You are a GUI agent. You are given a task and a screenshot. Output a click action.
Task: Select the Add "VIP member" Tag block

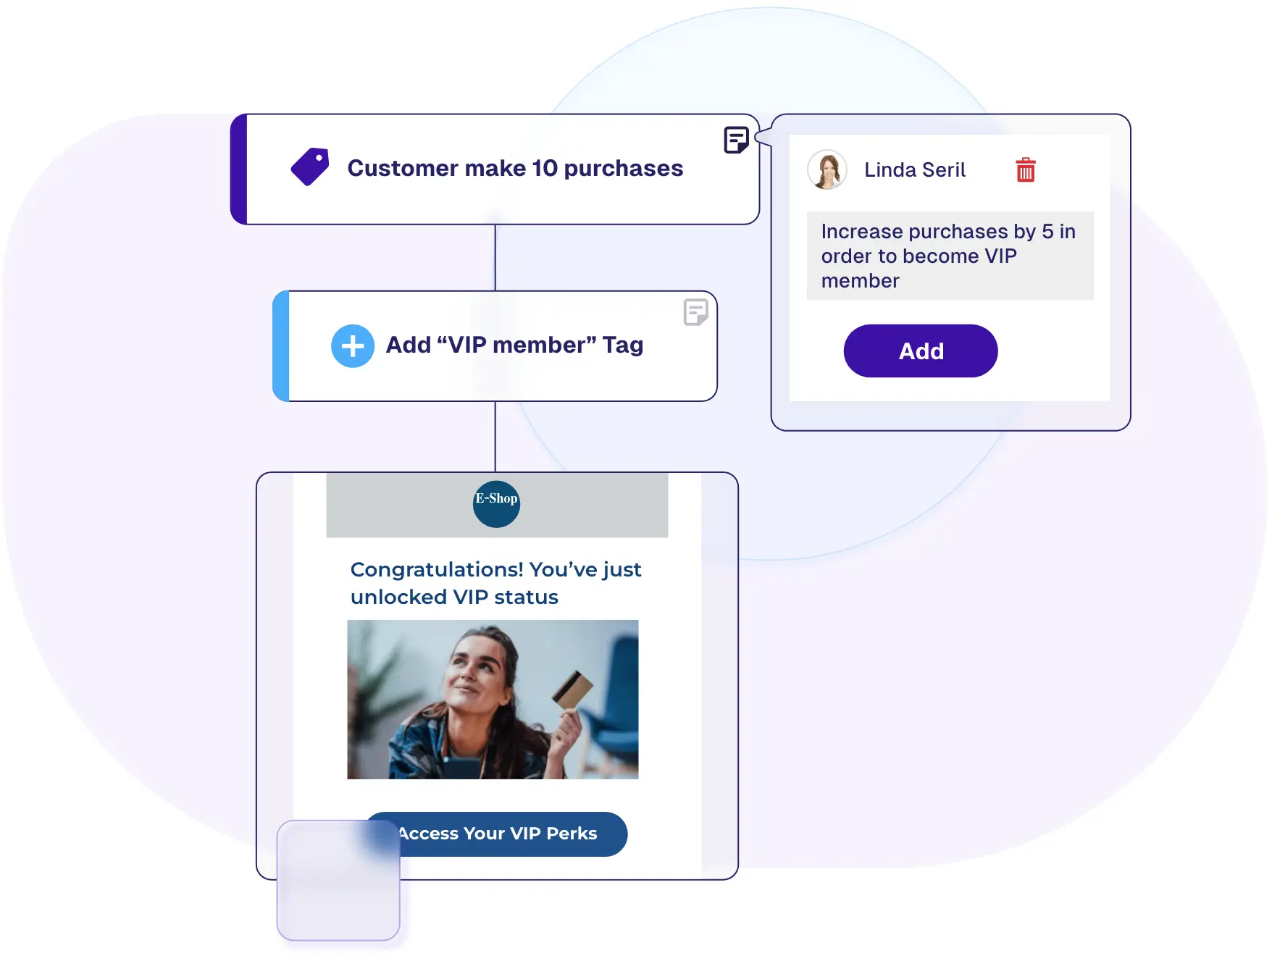(495, 346)
